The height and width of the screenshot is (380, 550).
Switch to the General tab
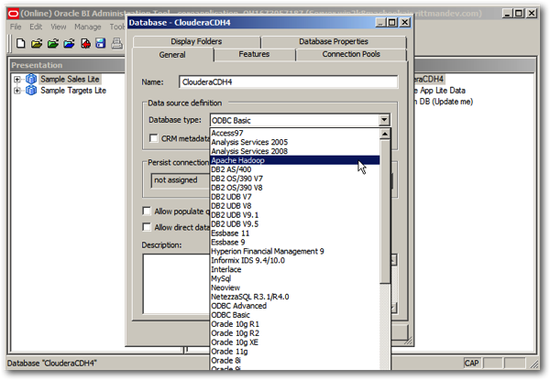coord(172,55)
